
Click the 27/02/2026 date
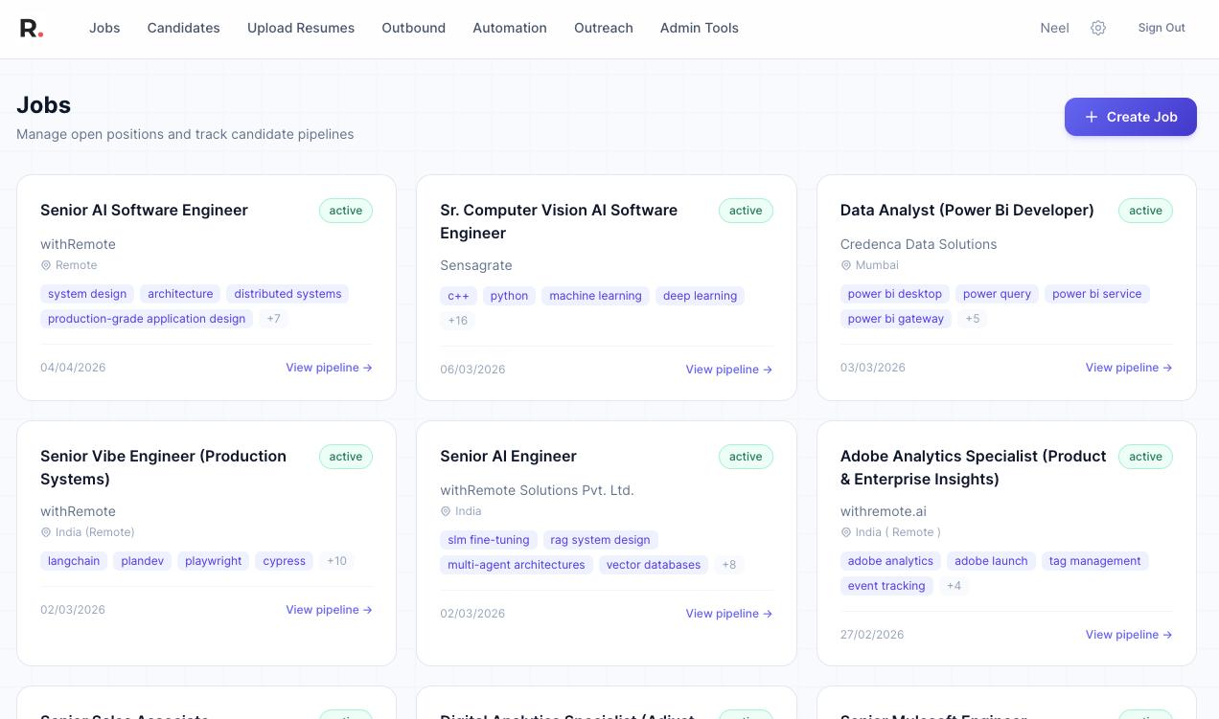(x=872, y=635)
